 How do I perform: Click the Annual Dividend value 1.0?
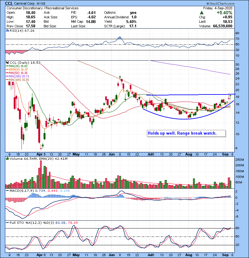point(134,17)
